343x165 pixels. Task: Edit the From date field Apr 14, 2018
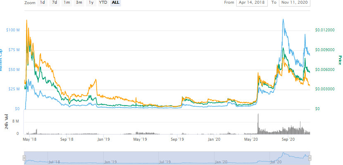click(x=252, y=2)
